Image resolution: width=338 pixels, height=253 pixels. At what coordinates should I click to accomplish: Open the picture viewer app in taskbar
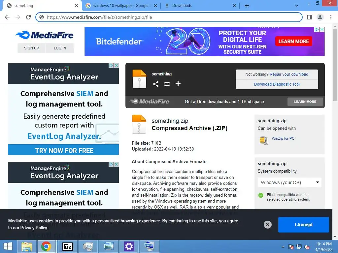click(108, 246)
